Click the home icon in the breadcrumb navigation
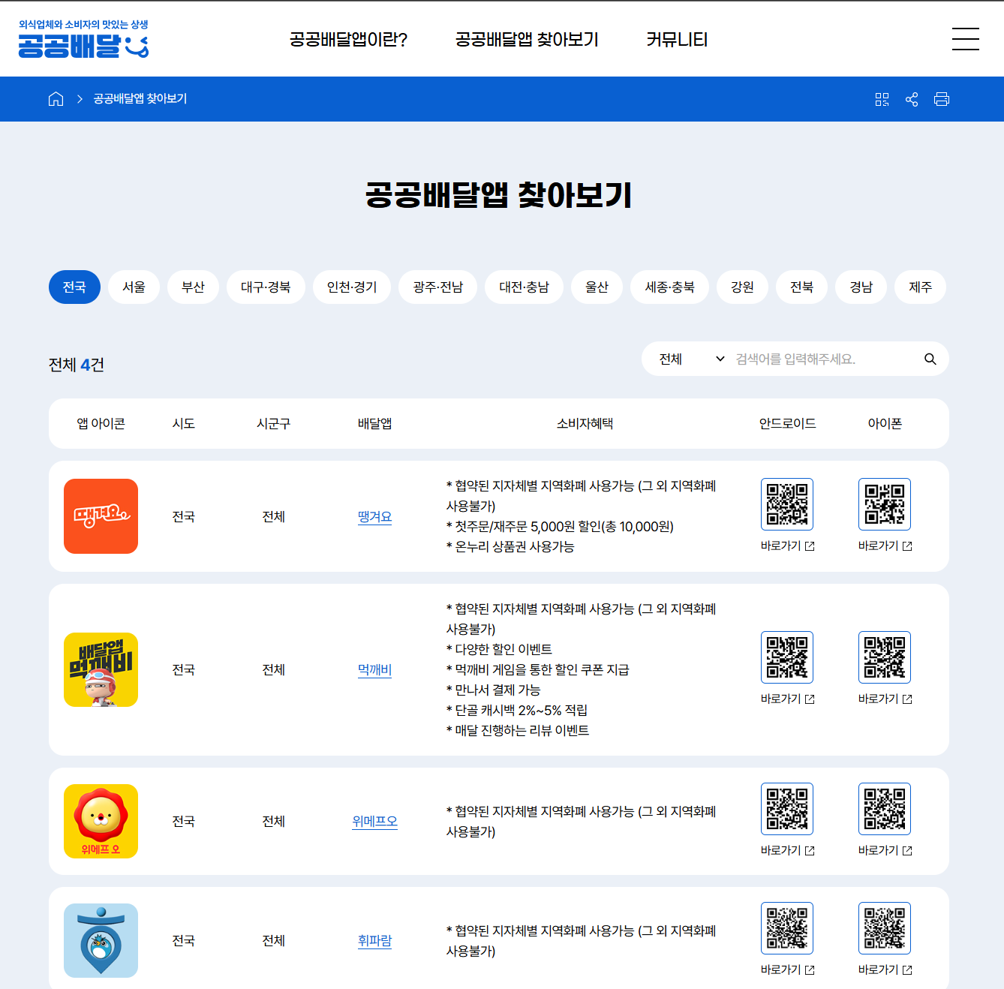This screenshot has height=989, width=1004. 56,98
